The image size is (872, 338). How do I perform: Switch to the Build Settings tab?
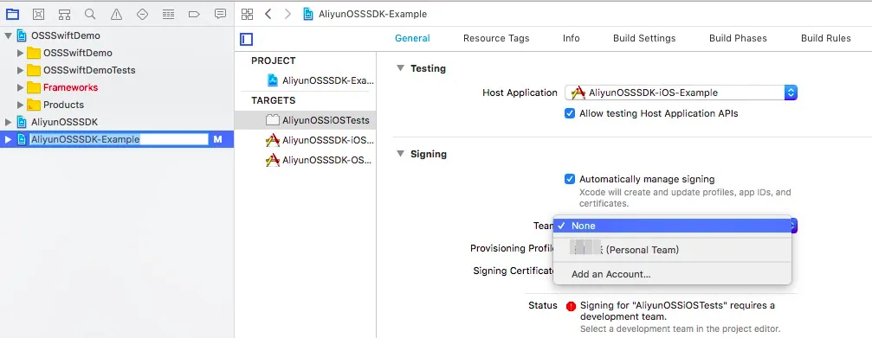pyautogui.click(x=644, y=38)
